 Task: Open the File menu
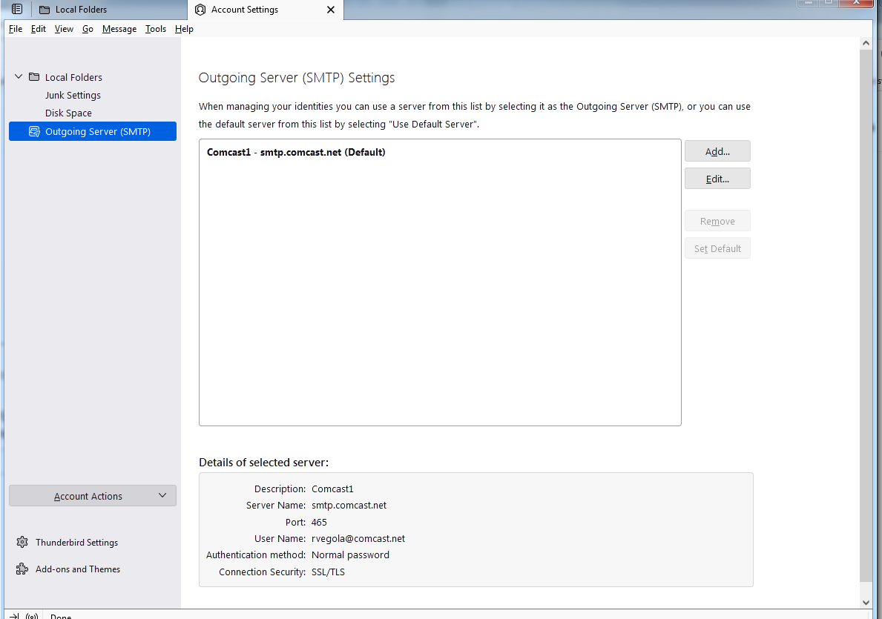pos(16,29)
